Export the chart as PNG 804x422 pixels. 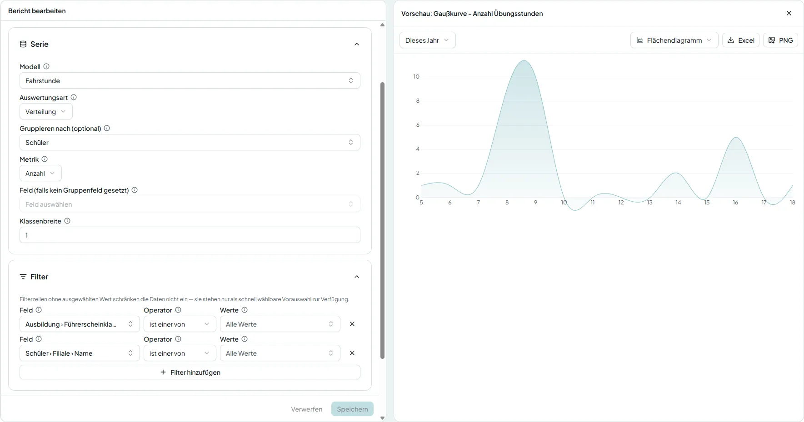pyautogui.click(x=780, y=40)
